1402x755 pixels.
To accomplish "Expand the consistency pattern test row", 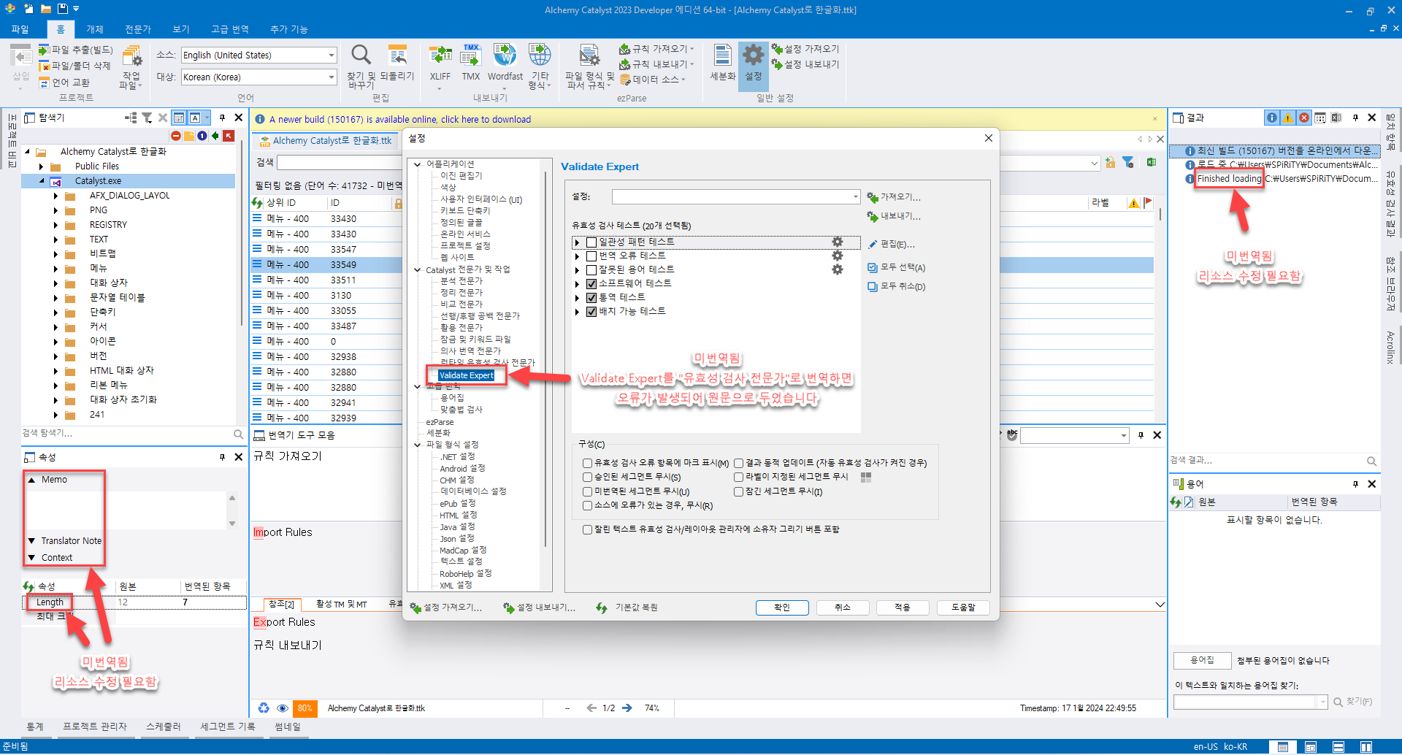I will [x=577, y=242].
